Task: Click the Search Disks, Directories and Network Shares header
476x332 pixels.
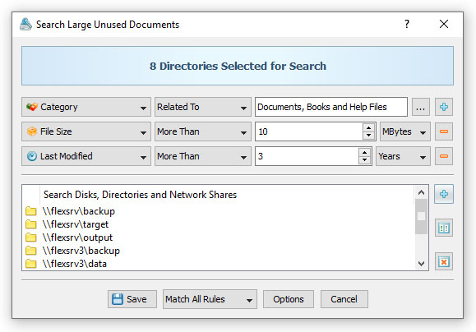Action: tap(140, 195)
